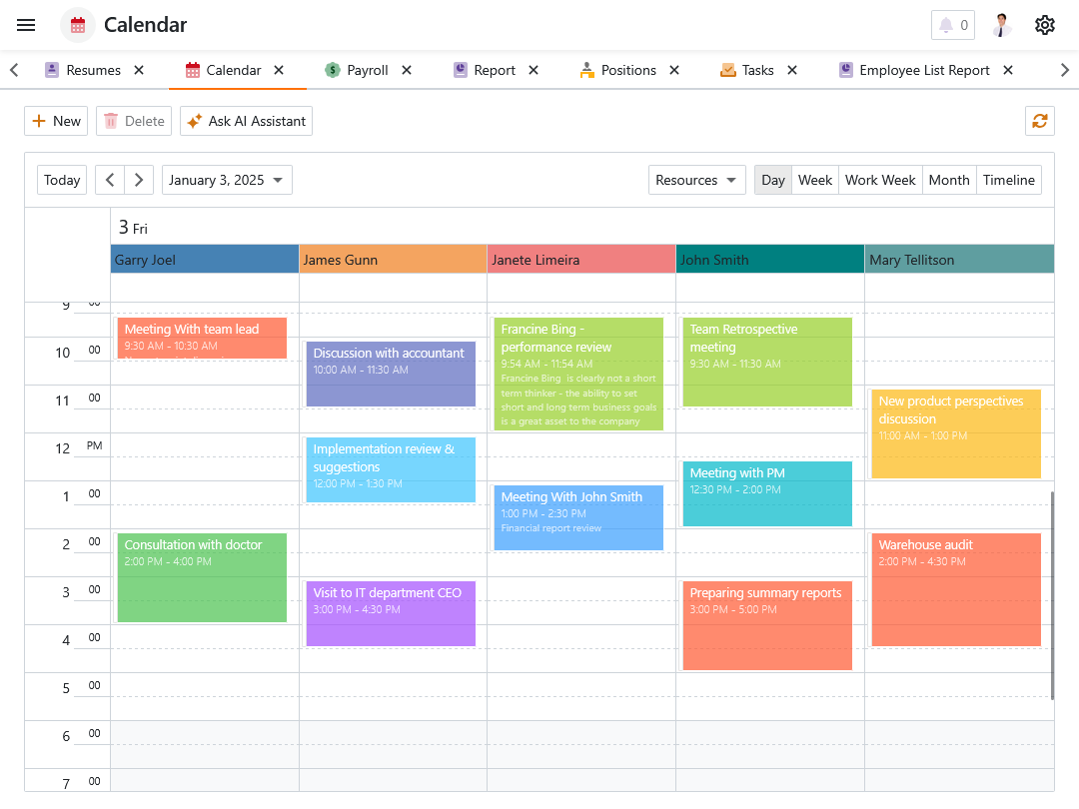Go to the previous day arrow
1079x809 pixels.
110,180
